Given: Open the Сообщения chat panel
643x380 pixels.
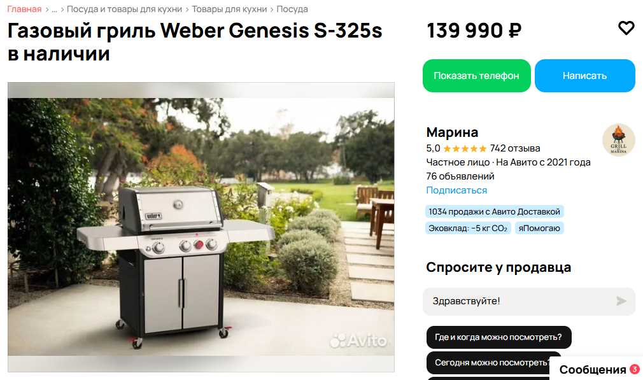Looking at the screenshot, I should coord(592,369).
